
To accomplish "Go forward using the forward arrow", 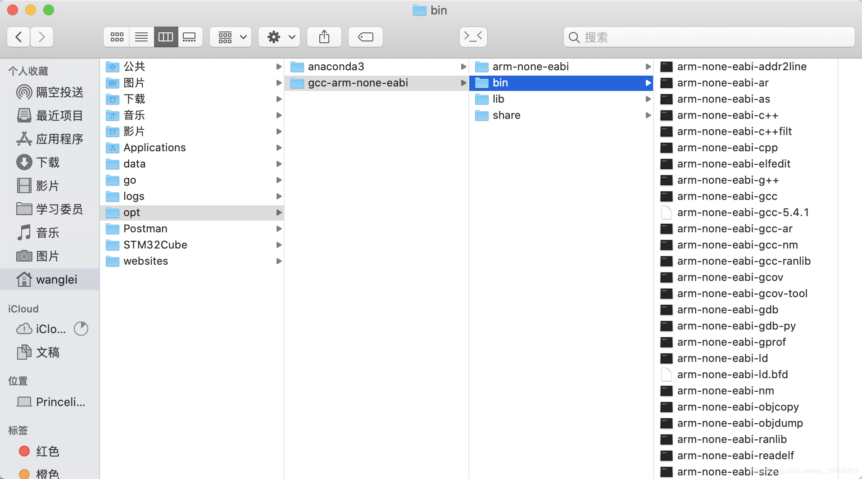I will point(42,37).
